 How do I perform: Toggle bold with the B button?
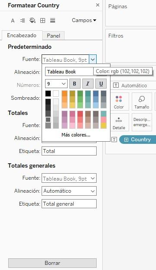(x=75, y=84)
